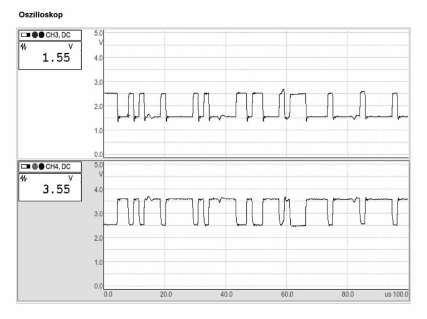Click the CH4 waveform signal icon
Viewport: 427px width, 319px height.
point(24,179)
